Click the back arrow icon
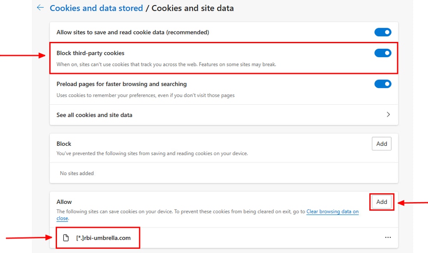This screenshot has height=253, width=428. pyautogui.click(x=40, y=8)
